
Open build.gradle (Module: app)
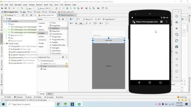(x=21, y=49)
